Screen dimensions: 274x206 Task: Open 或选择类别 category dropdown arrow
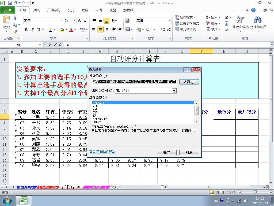(x=174, y=91)
